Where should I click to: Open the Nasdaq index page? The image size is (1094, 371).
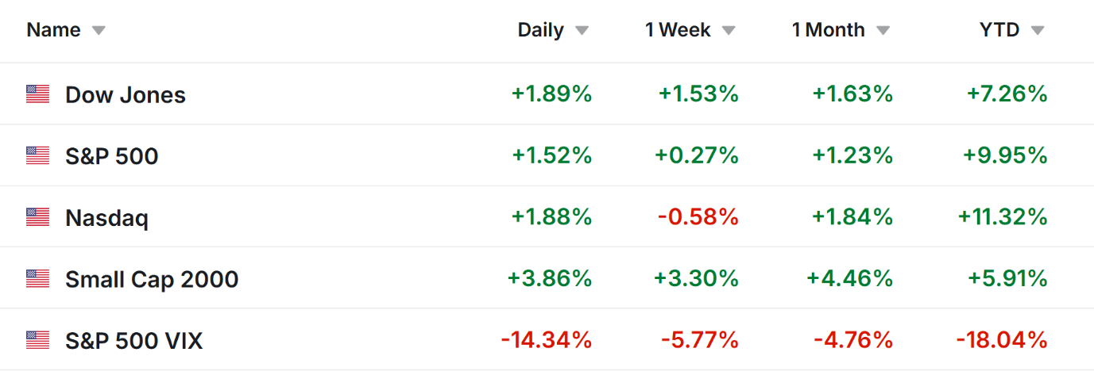point(106,218)
